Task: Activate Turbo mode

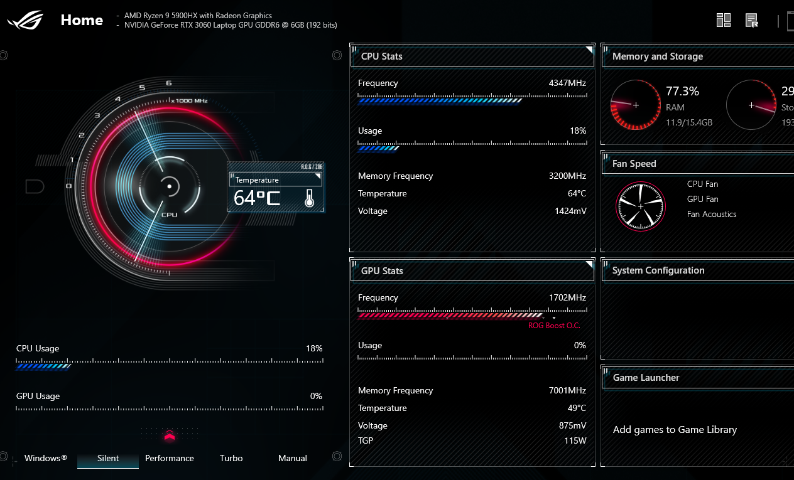Action: (x=231, y=458)
